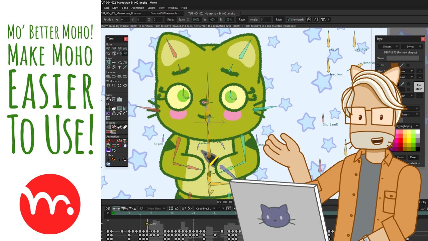The height and width of the screenshot is (241, 428).
Task: Click Reset button next to Position fields
Action: point(171,19)
